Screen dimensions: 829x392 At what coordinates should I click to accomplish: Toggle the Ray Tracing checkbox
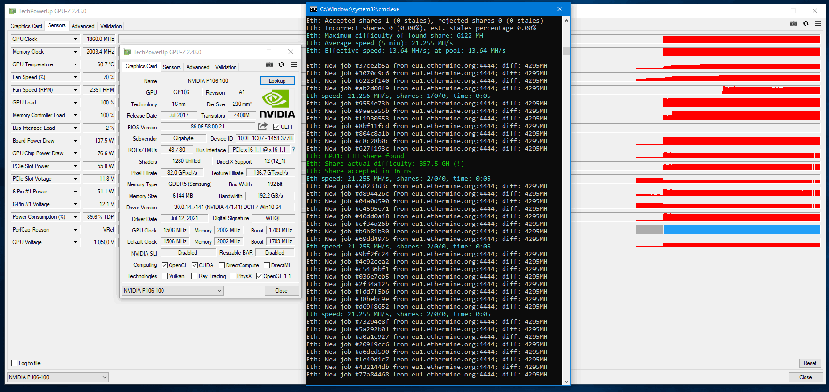pyautogui.click(x=194, y=276)
